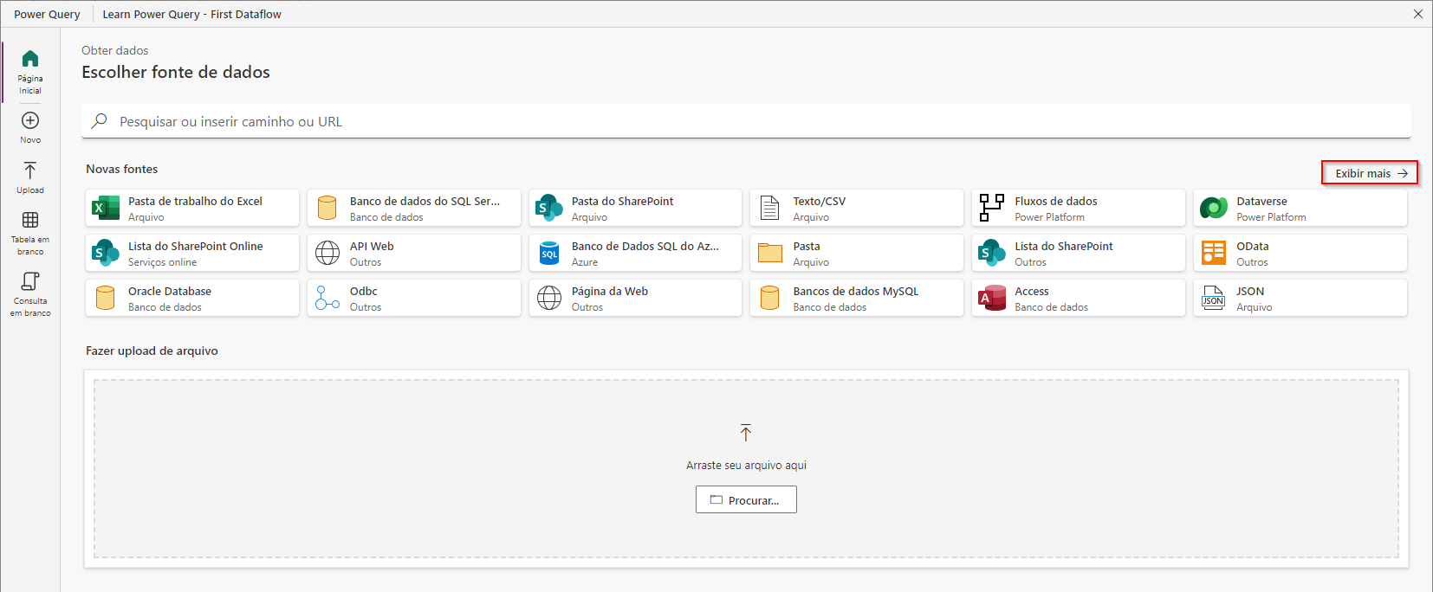1433x592 pixels.
Task: Choose the Texto/CSV document icon
Action: point(770,208)
